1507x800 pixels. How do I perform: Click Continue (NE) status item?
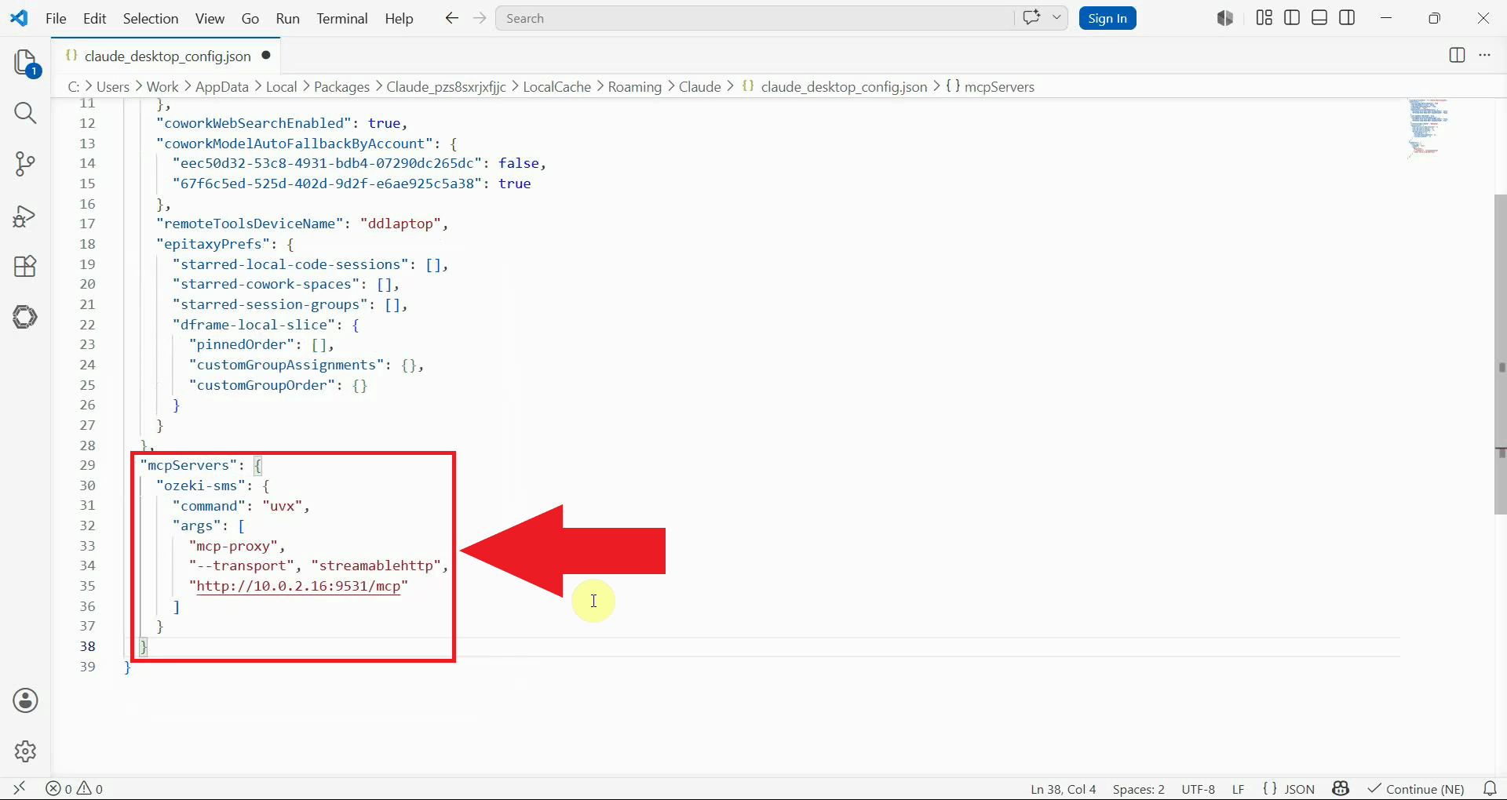[x=1416, y=789]
